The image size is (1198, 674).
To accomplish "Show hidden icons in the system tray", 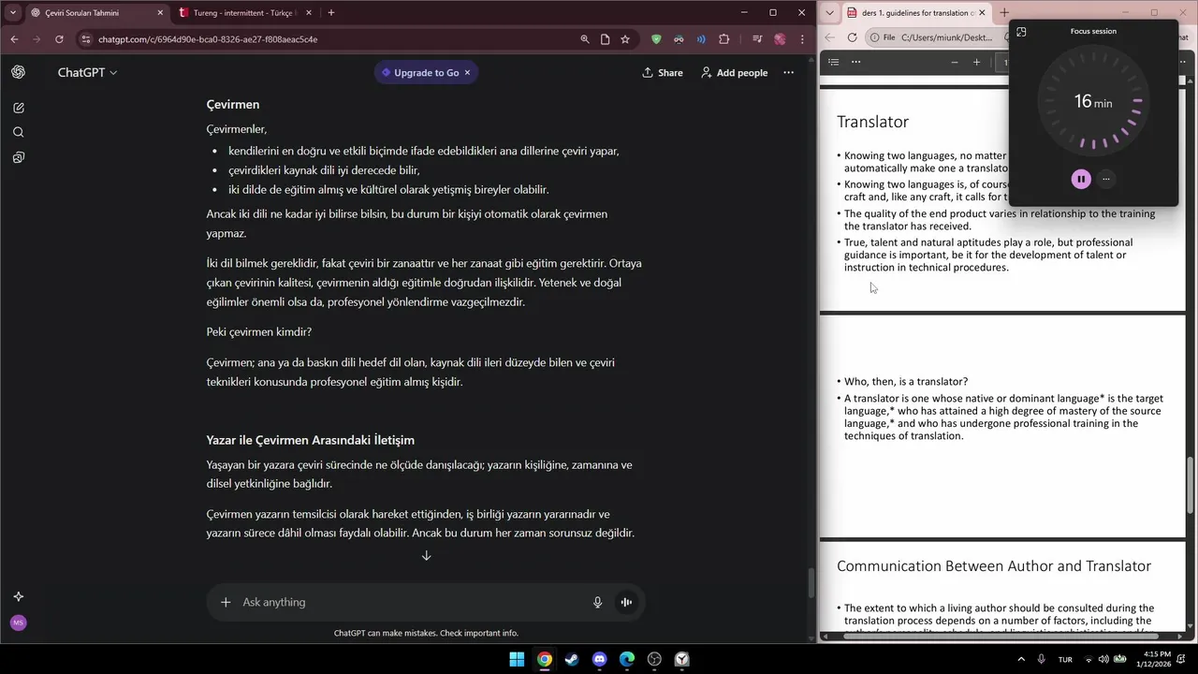I will point(1021,659).
